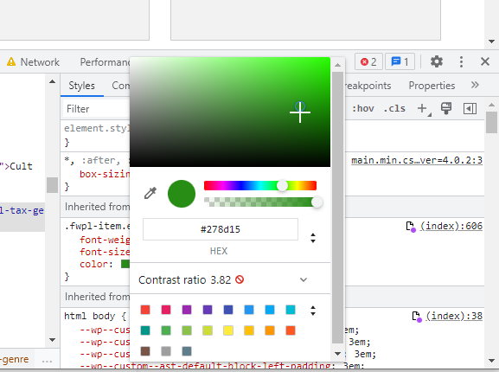Image resolution: width=499 pixels, height=372 pixels.
Task: Click the breadcrumb ellipsis button
Action: [47, 361]
